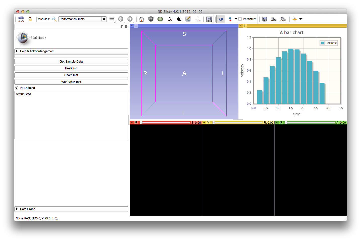Click the MRML load scene icon
This screenshot has width=361, height=241.
pos(21,19)
